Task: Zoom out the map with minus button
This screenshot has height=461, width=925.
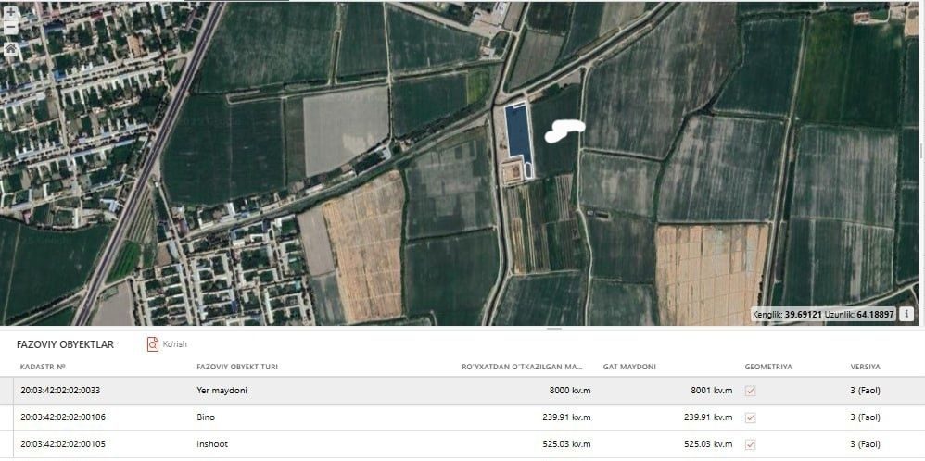Action: click(10, 28)
